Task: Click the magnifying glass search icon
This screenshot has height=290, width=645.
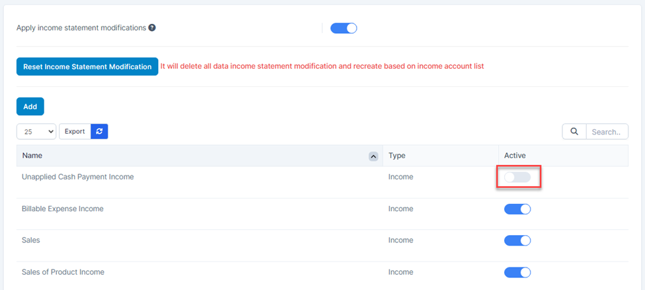Action: [574, 132]
